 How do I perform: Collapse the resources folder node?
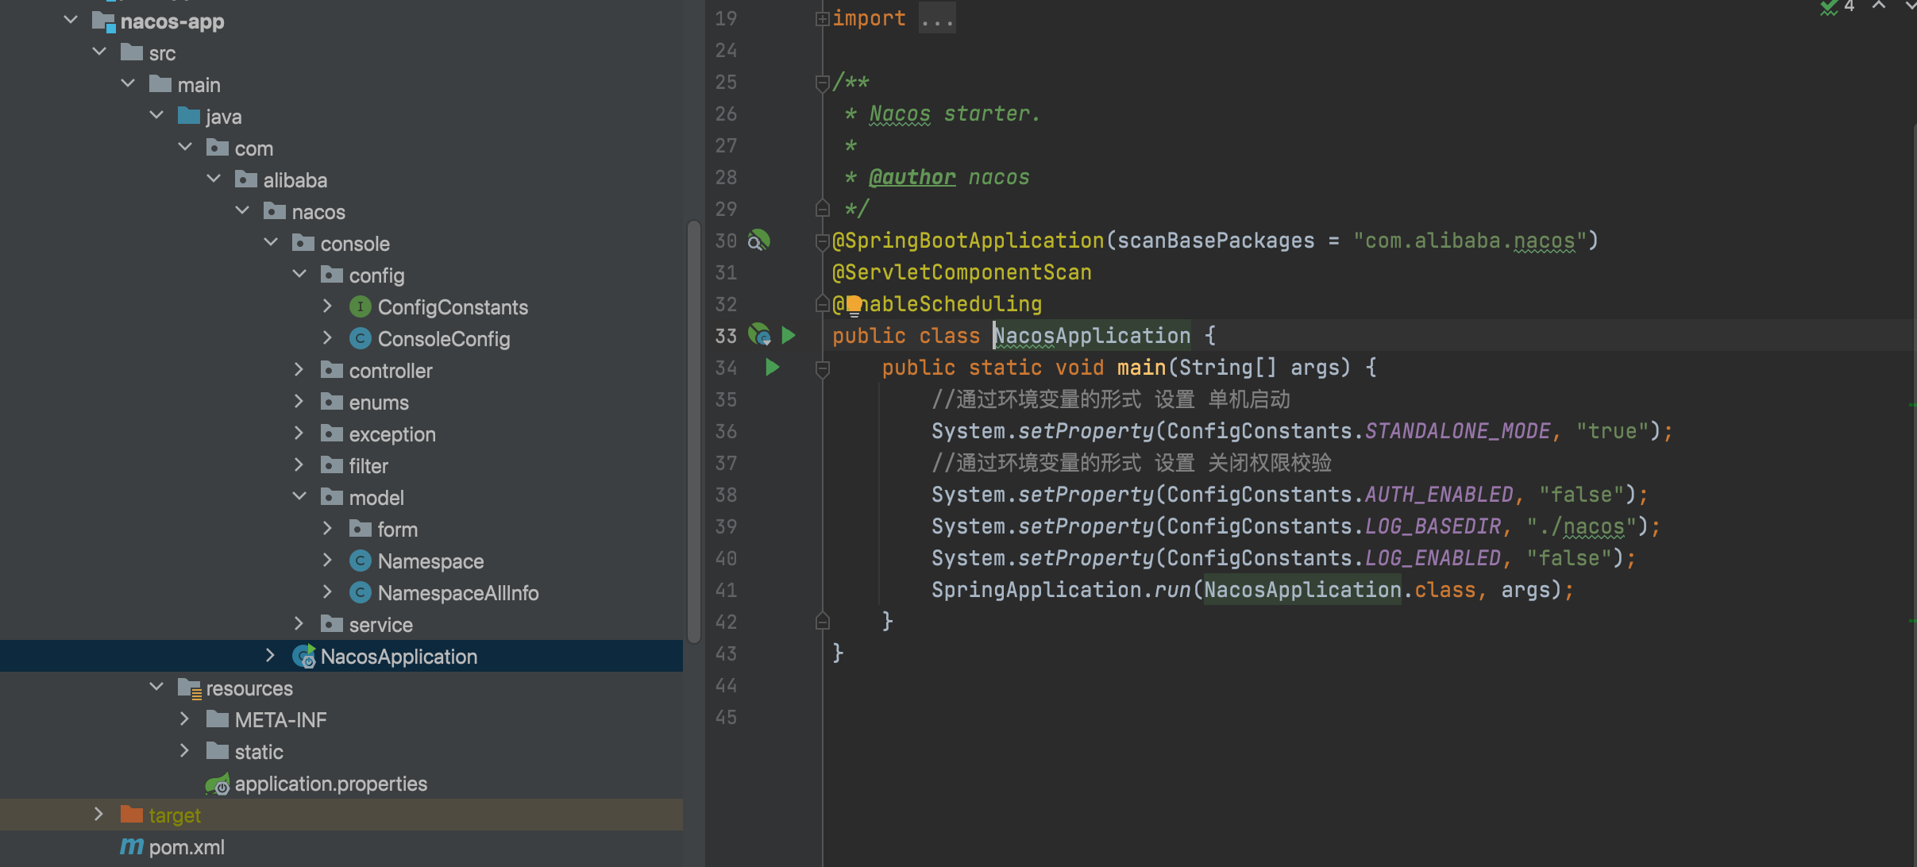coord(156,687)
